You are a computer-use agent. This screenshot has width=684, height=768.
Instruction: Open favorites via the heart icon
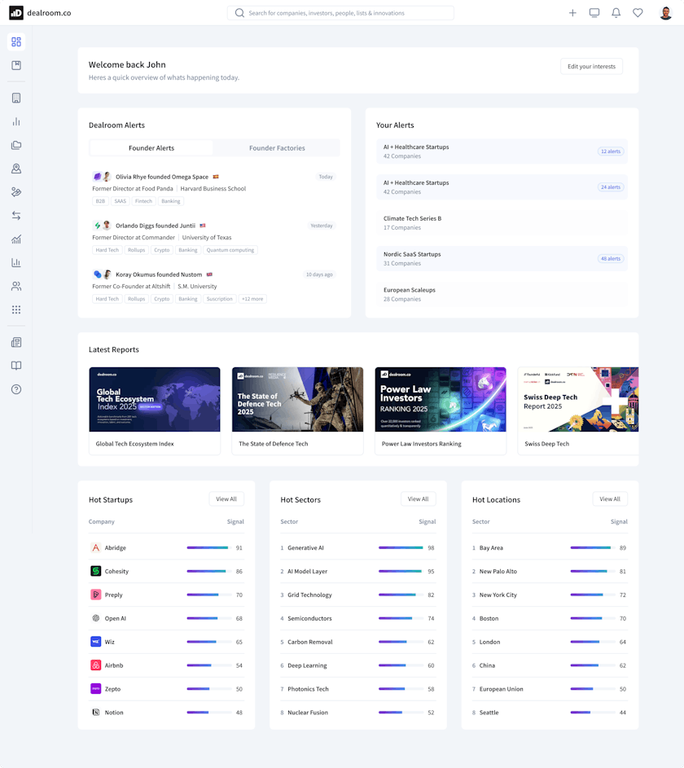[638, 13]
